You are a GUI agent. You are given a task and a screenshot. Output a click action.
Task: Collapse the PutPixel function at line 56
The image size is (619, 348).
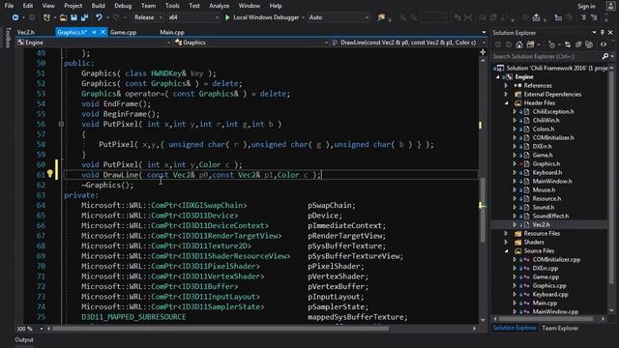[x=61, y=124]
